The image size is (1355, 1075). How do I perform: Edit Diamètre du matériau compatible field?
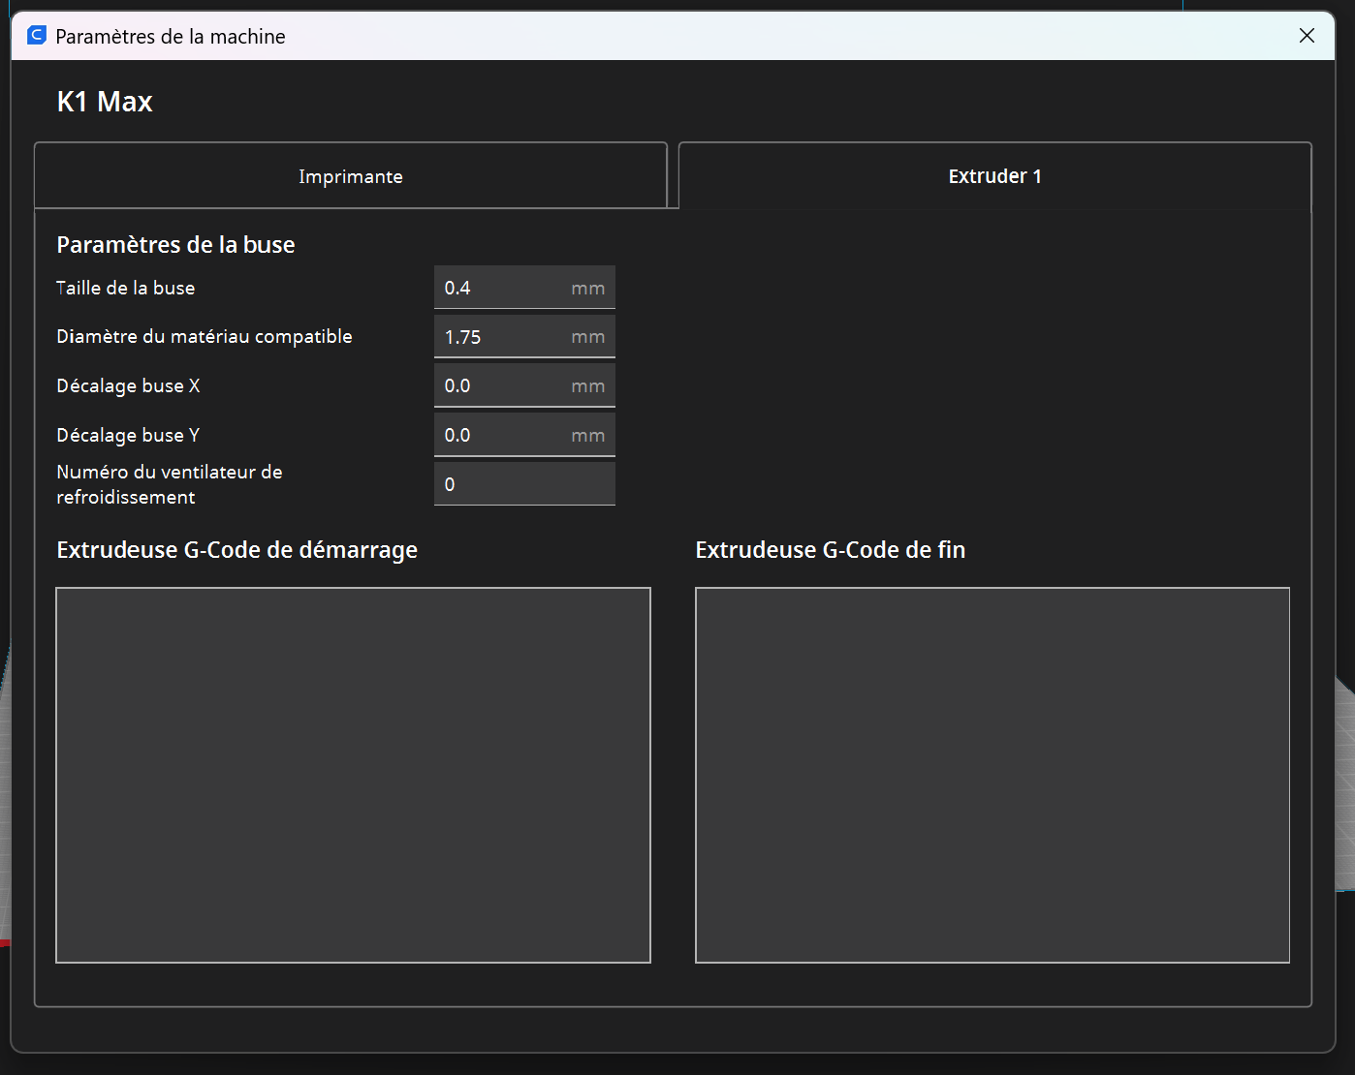(524, 337)
